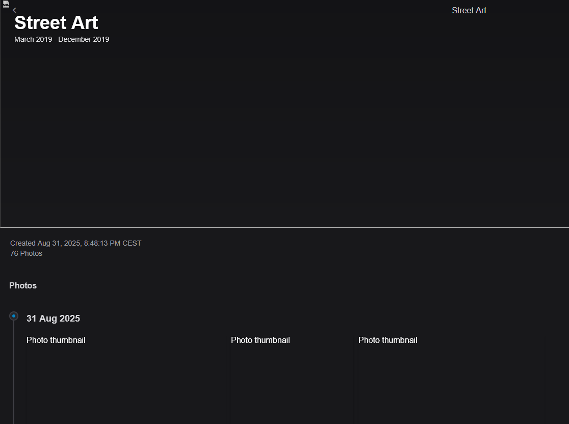This screenshot has width=569, height=424.
Task: Click the back chevron arrow above the album title
Action: click(14, 10)
